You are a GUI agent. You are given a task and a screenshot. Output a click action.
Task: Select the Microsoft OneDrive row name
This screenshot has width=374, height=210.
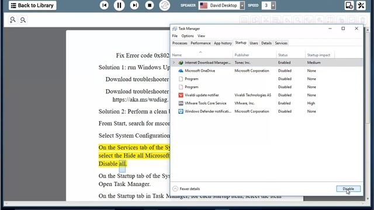coord(200,71)
